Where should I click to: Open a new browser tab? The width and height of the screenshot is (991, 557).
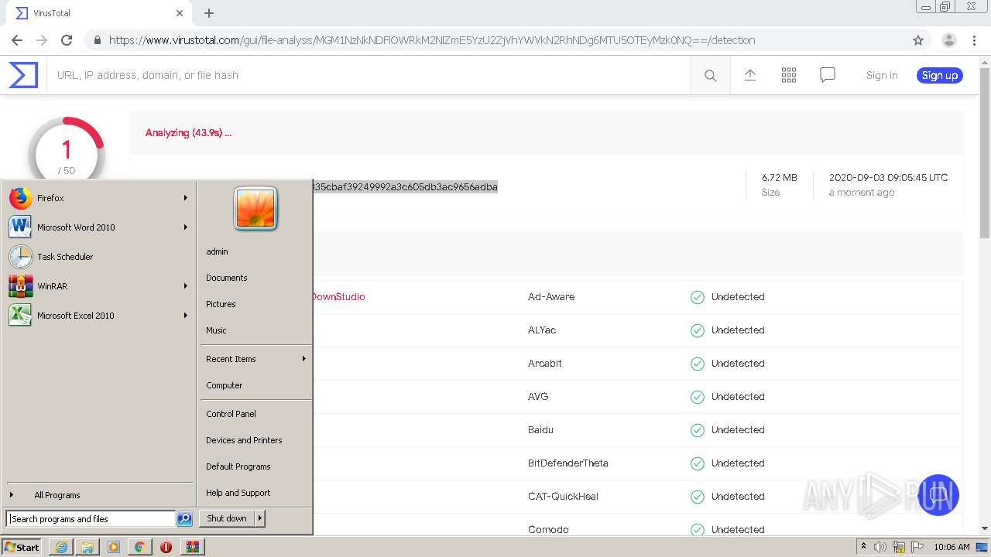(209, 13)
